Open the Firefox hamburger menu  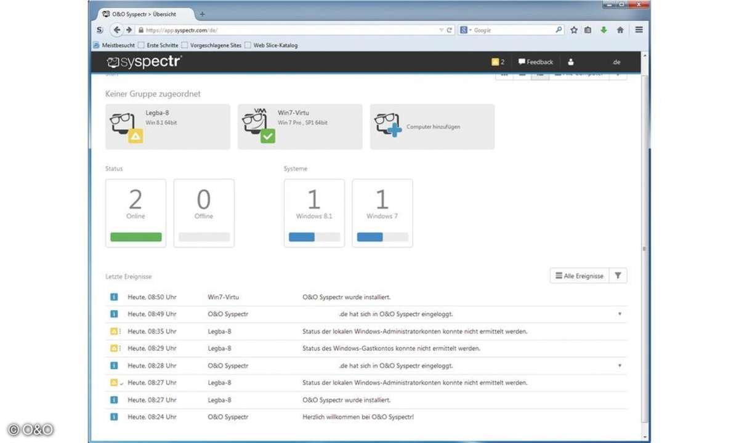point(639,30)
